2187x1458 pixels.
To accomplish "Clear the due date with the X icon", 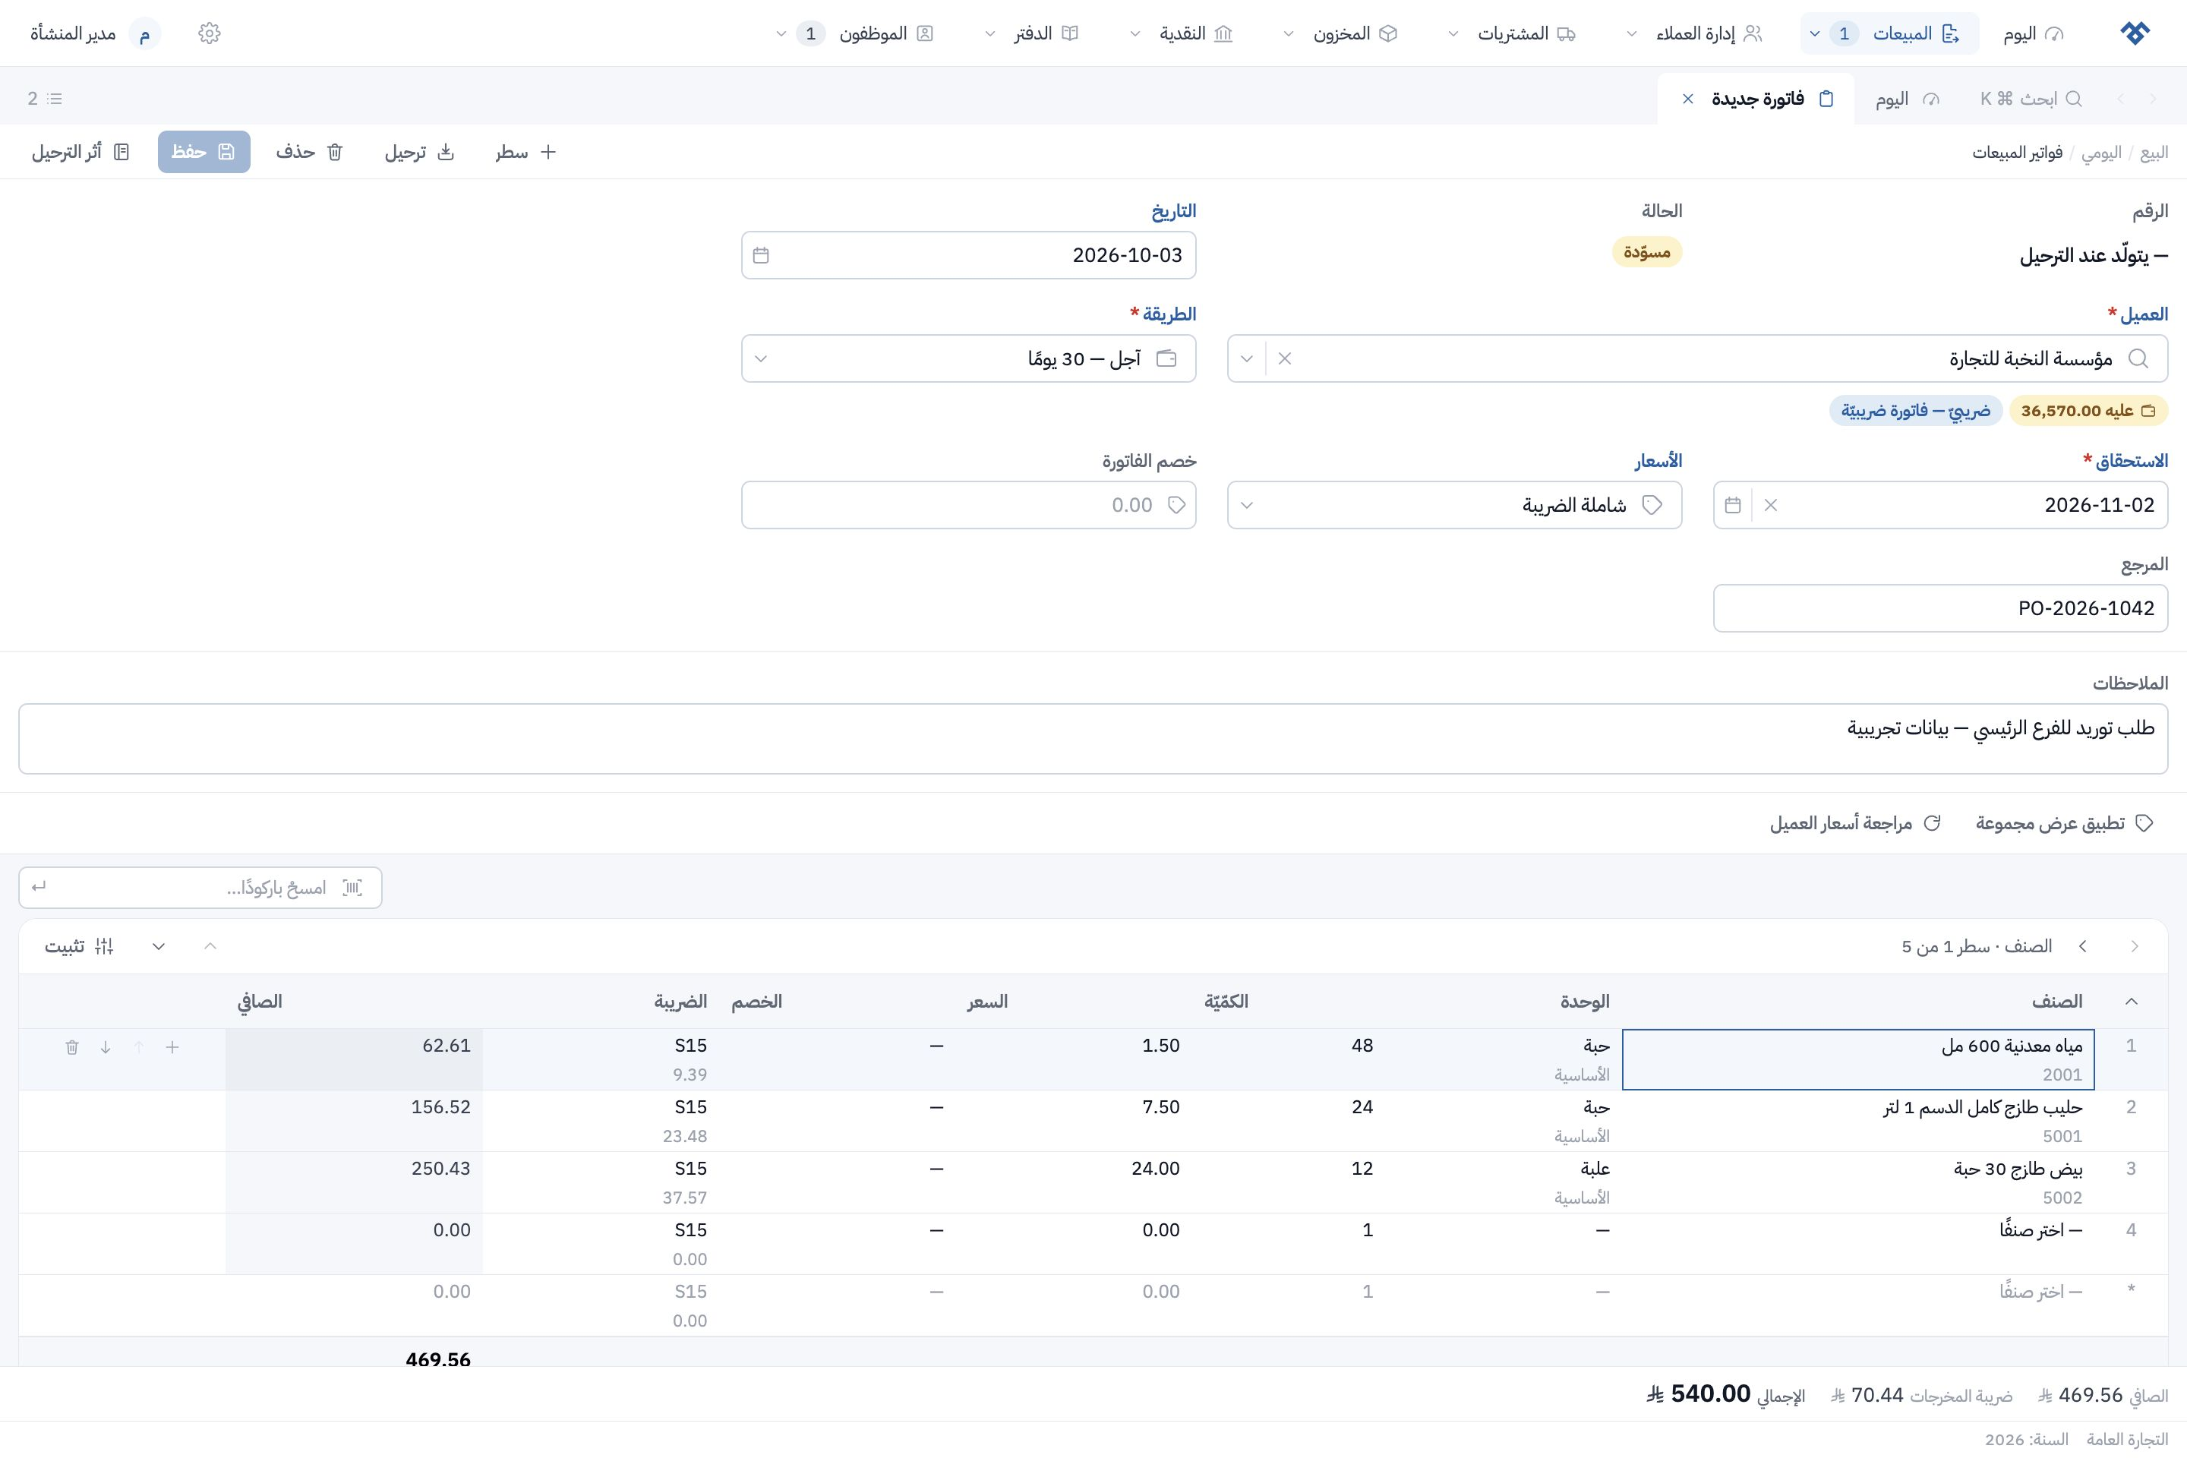I will (1770, 505).
